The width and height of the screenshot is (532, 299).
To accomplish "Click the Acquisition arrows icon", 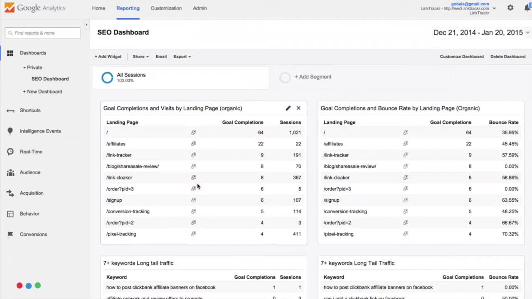I will click(x=10, y=193).
